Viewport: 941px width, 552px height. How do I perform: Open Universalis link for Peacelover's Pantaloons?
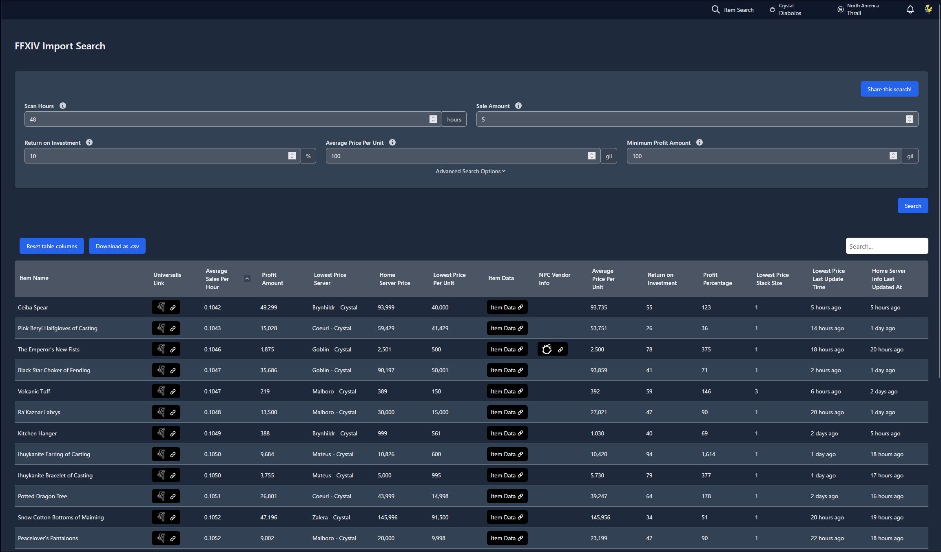click(166, 538)
